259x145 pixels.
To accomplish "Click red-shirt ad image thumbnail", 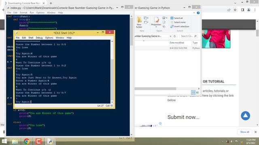I will pos(216,39).
